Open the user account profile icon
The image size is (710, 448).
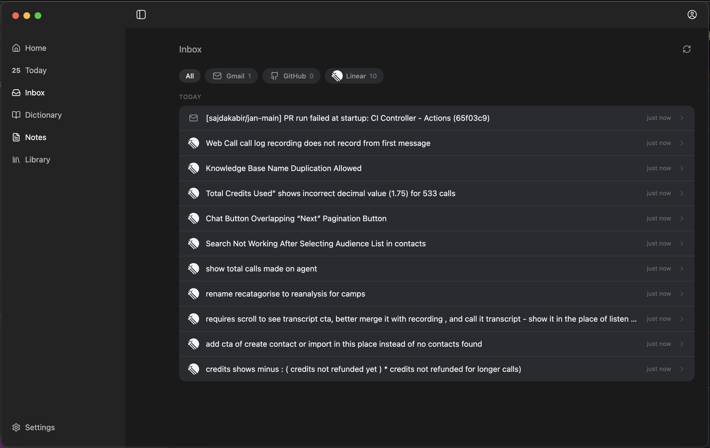click(x=692, y=15)
